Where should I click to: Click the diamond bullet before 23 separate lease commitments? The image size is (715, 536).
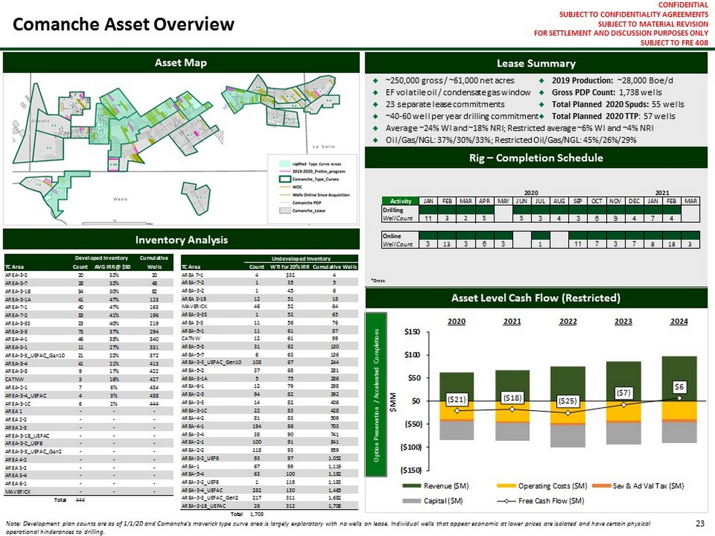[x=376, y=104]
